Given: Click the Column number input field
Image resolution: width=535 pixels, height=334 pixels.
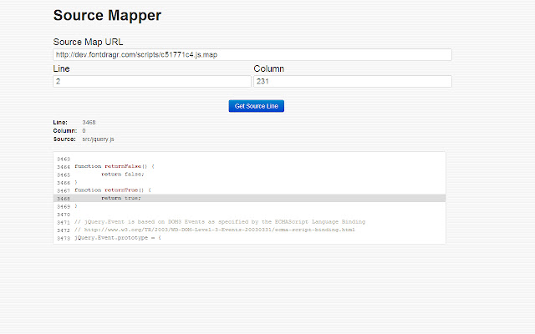Looking at the screenshot, I should click(352, 82).
